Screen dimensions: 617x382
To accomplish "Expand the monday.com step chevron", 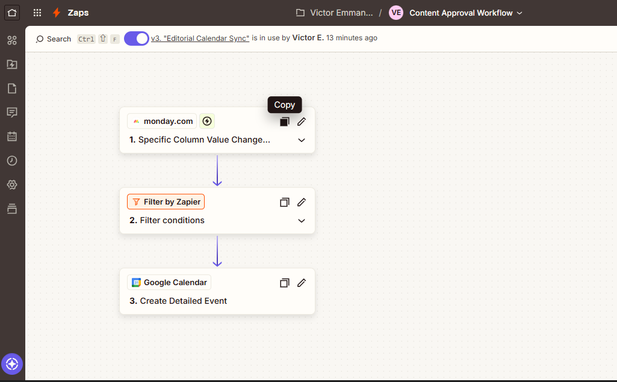I will tap(302, 140).
